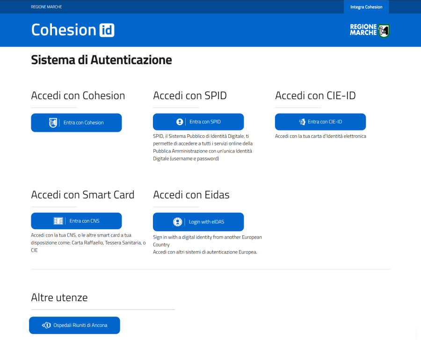This screenshot has height=340, width=421.
Task: Click the CNS smart card icon
Action: 58,221
